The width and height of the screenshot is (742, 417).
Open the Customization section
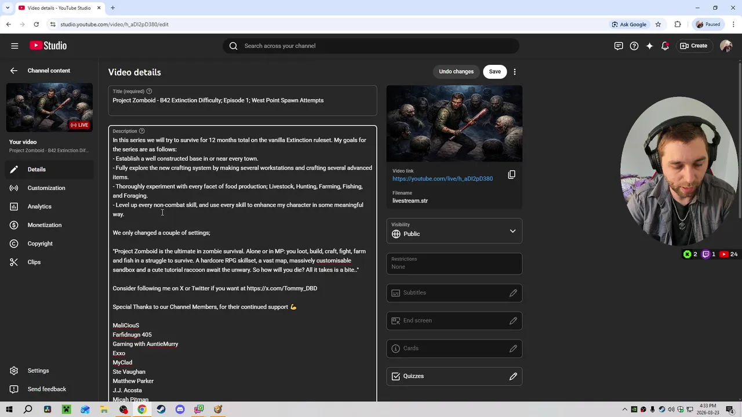tap(49, 188)
